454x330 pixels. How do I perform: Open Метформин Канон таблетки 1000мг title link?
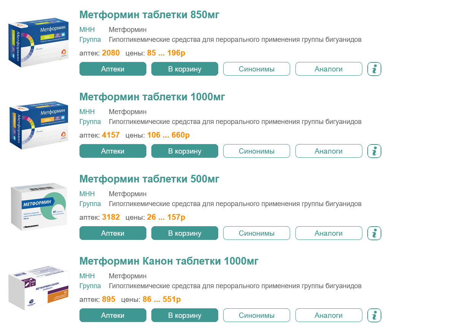169,261
